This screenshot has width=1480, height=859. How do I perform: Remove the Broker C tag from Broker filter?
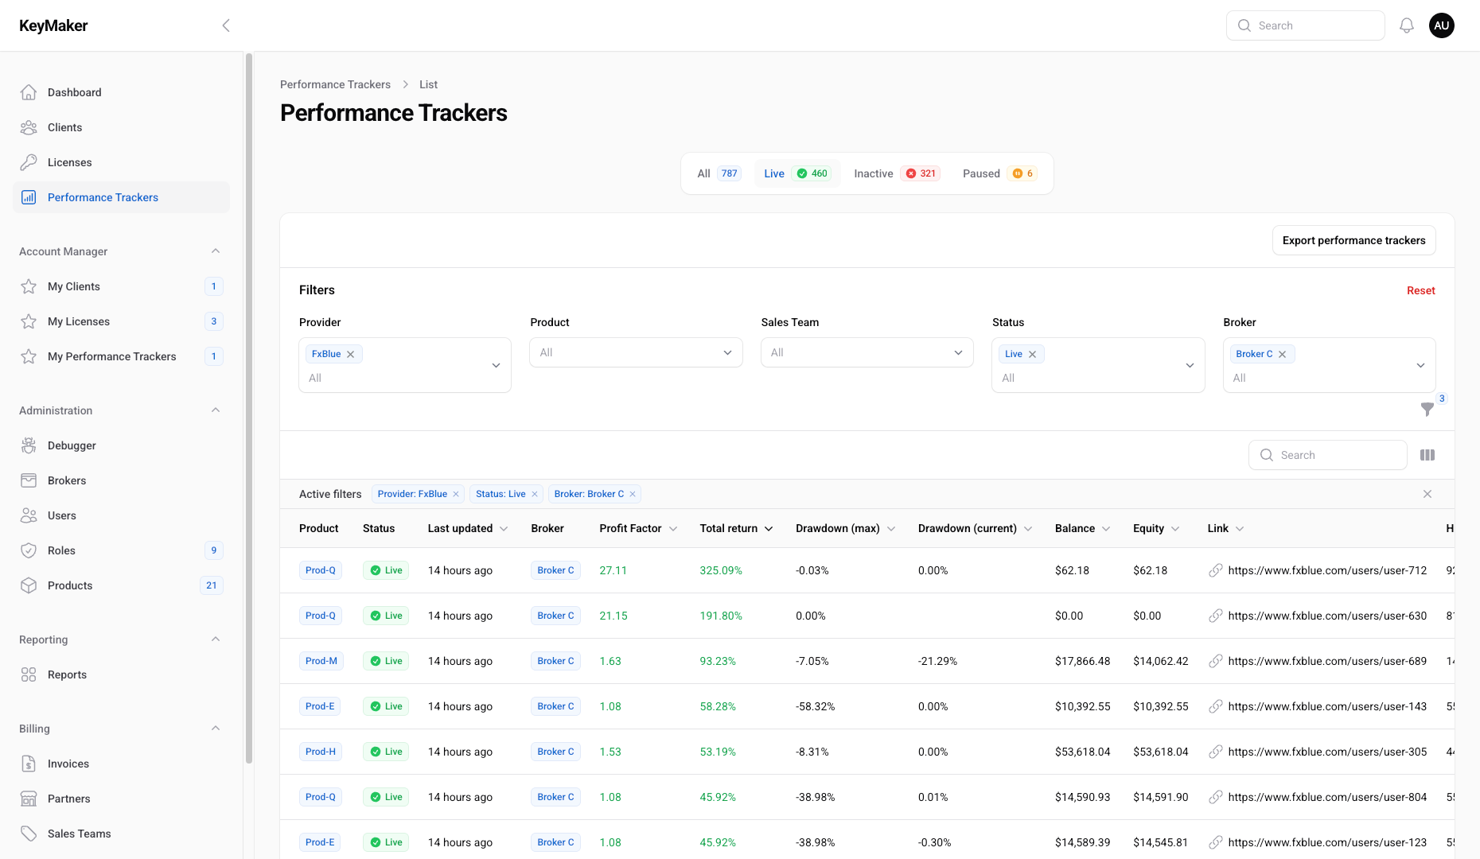point(1282,354)
